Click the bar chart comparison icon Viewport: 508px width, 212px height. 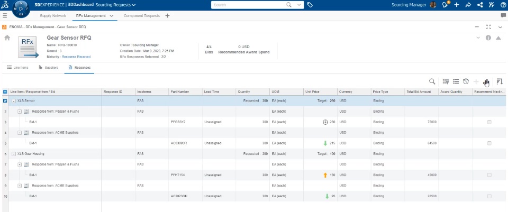(486, 81)
